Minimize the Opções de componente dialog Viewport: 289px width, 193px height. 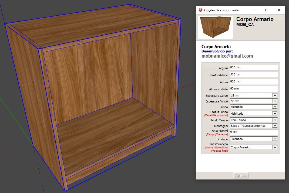pyautogui.click(x=254, y=10)
